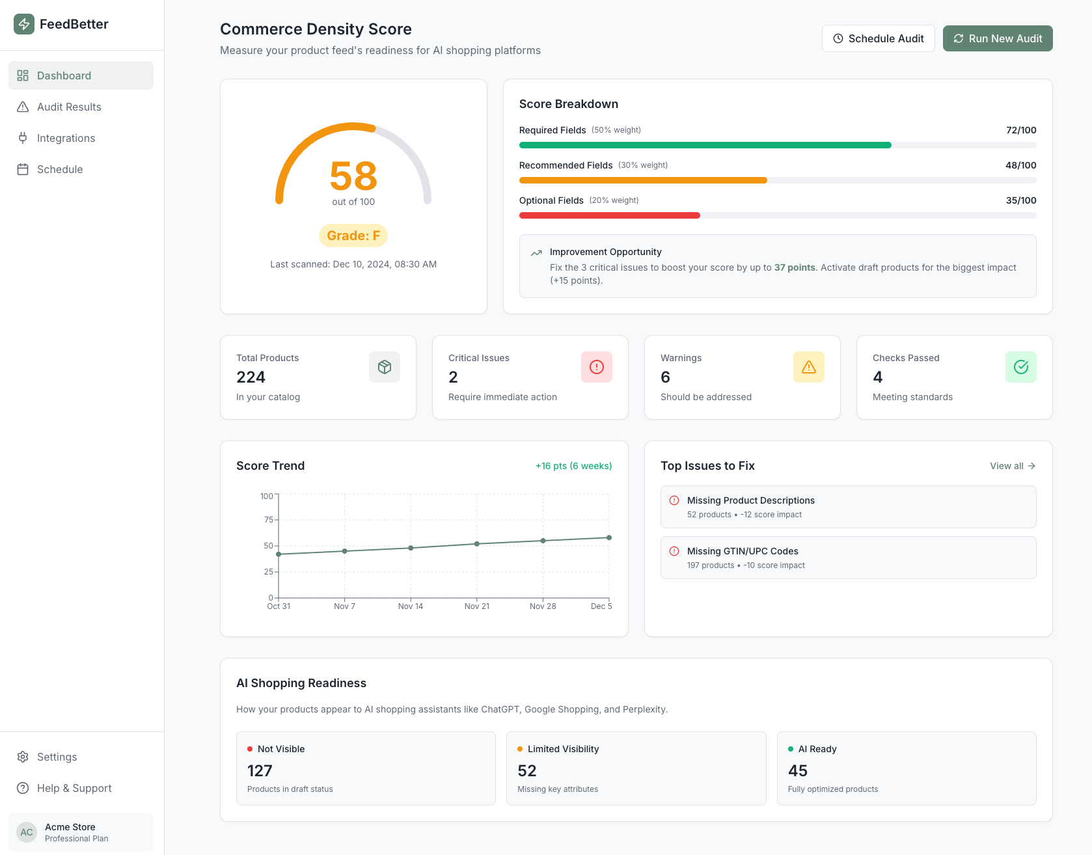The width and height of the screenshot is (1092, 855).
Task: Select the Dashboard grid icon
Action: [22, 75]
